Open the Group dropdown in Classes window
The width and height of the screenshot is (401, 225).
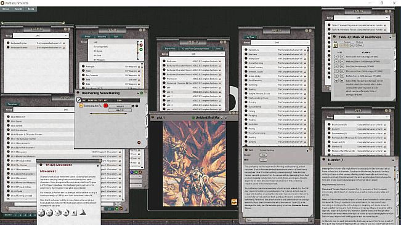[x=41, y=36]
